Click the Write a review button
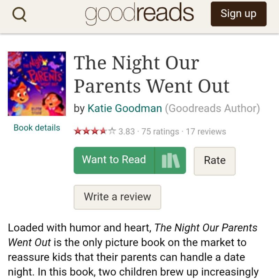Image resolution: width=279 pixels, height=279 pixels. pos(117,197)
